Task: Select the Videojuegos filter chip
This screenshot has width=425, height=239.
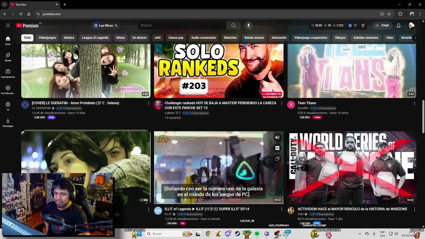Action: (47, 38)
